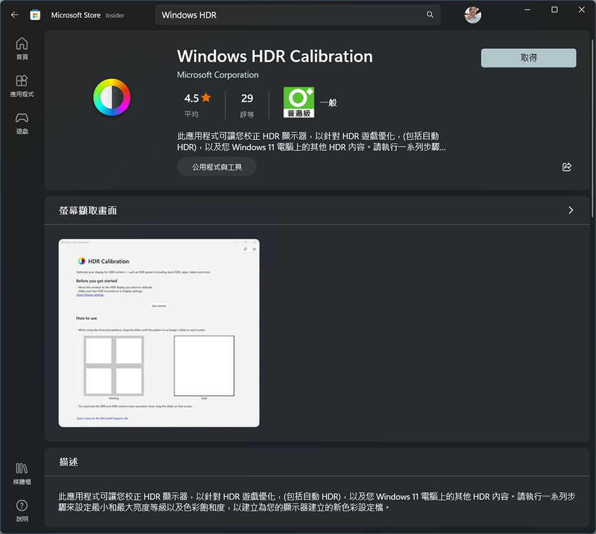Click the full description paragraph under 描述
596x534 pixels.
(x=316, y=502)
